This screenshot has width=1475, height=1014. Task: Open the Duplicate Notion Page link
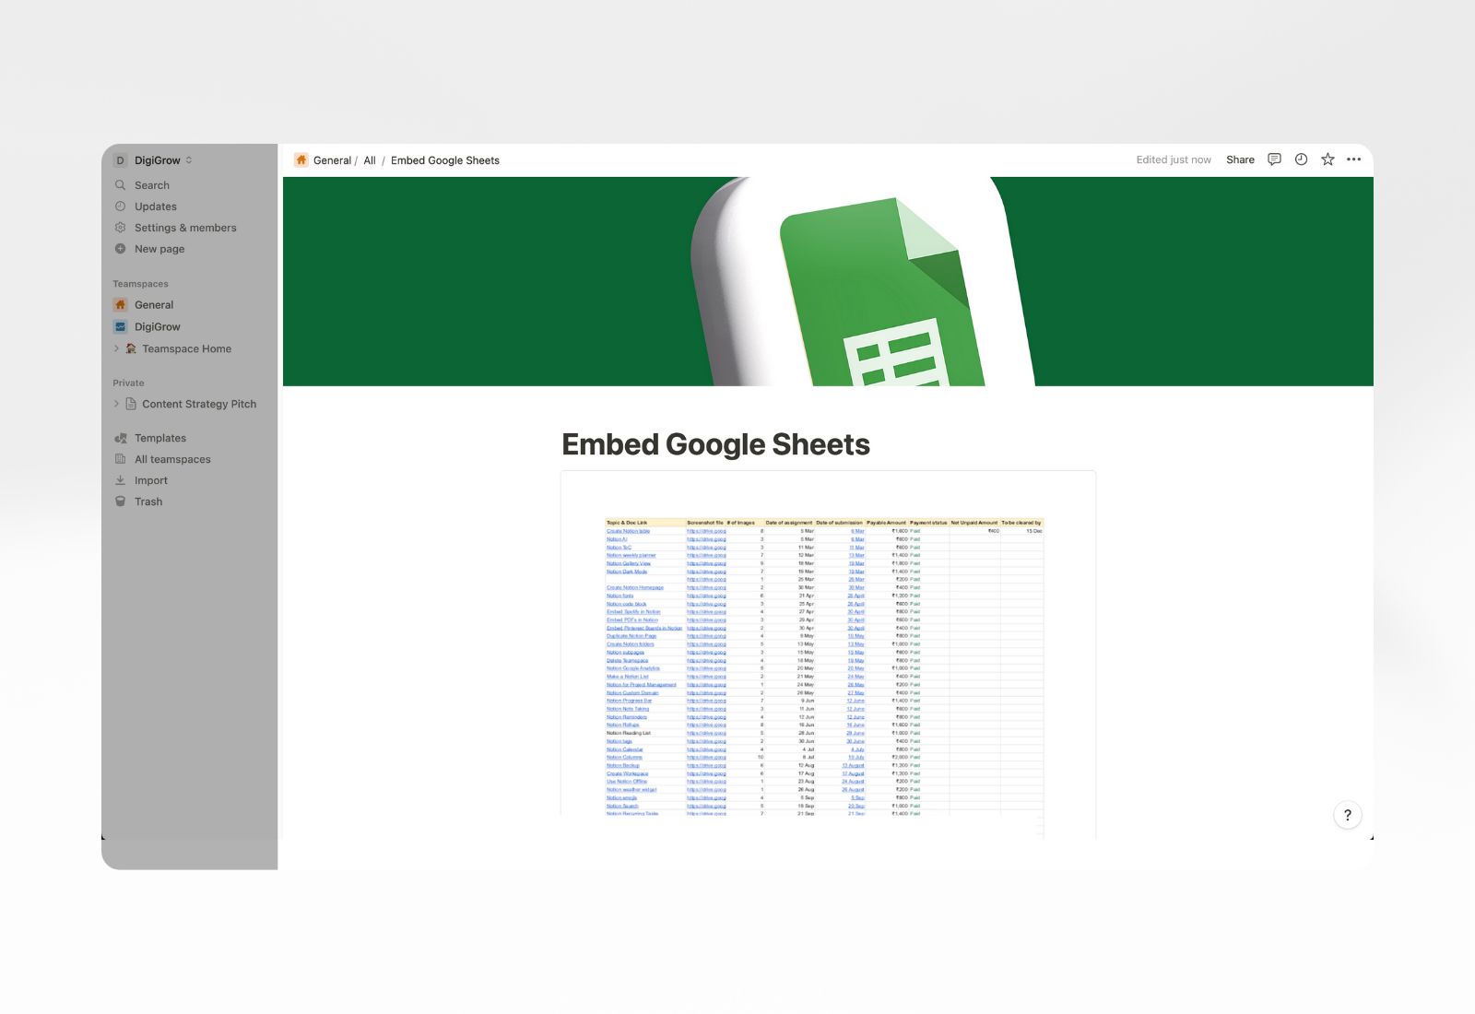631,636
